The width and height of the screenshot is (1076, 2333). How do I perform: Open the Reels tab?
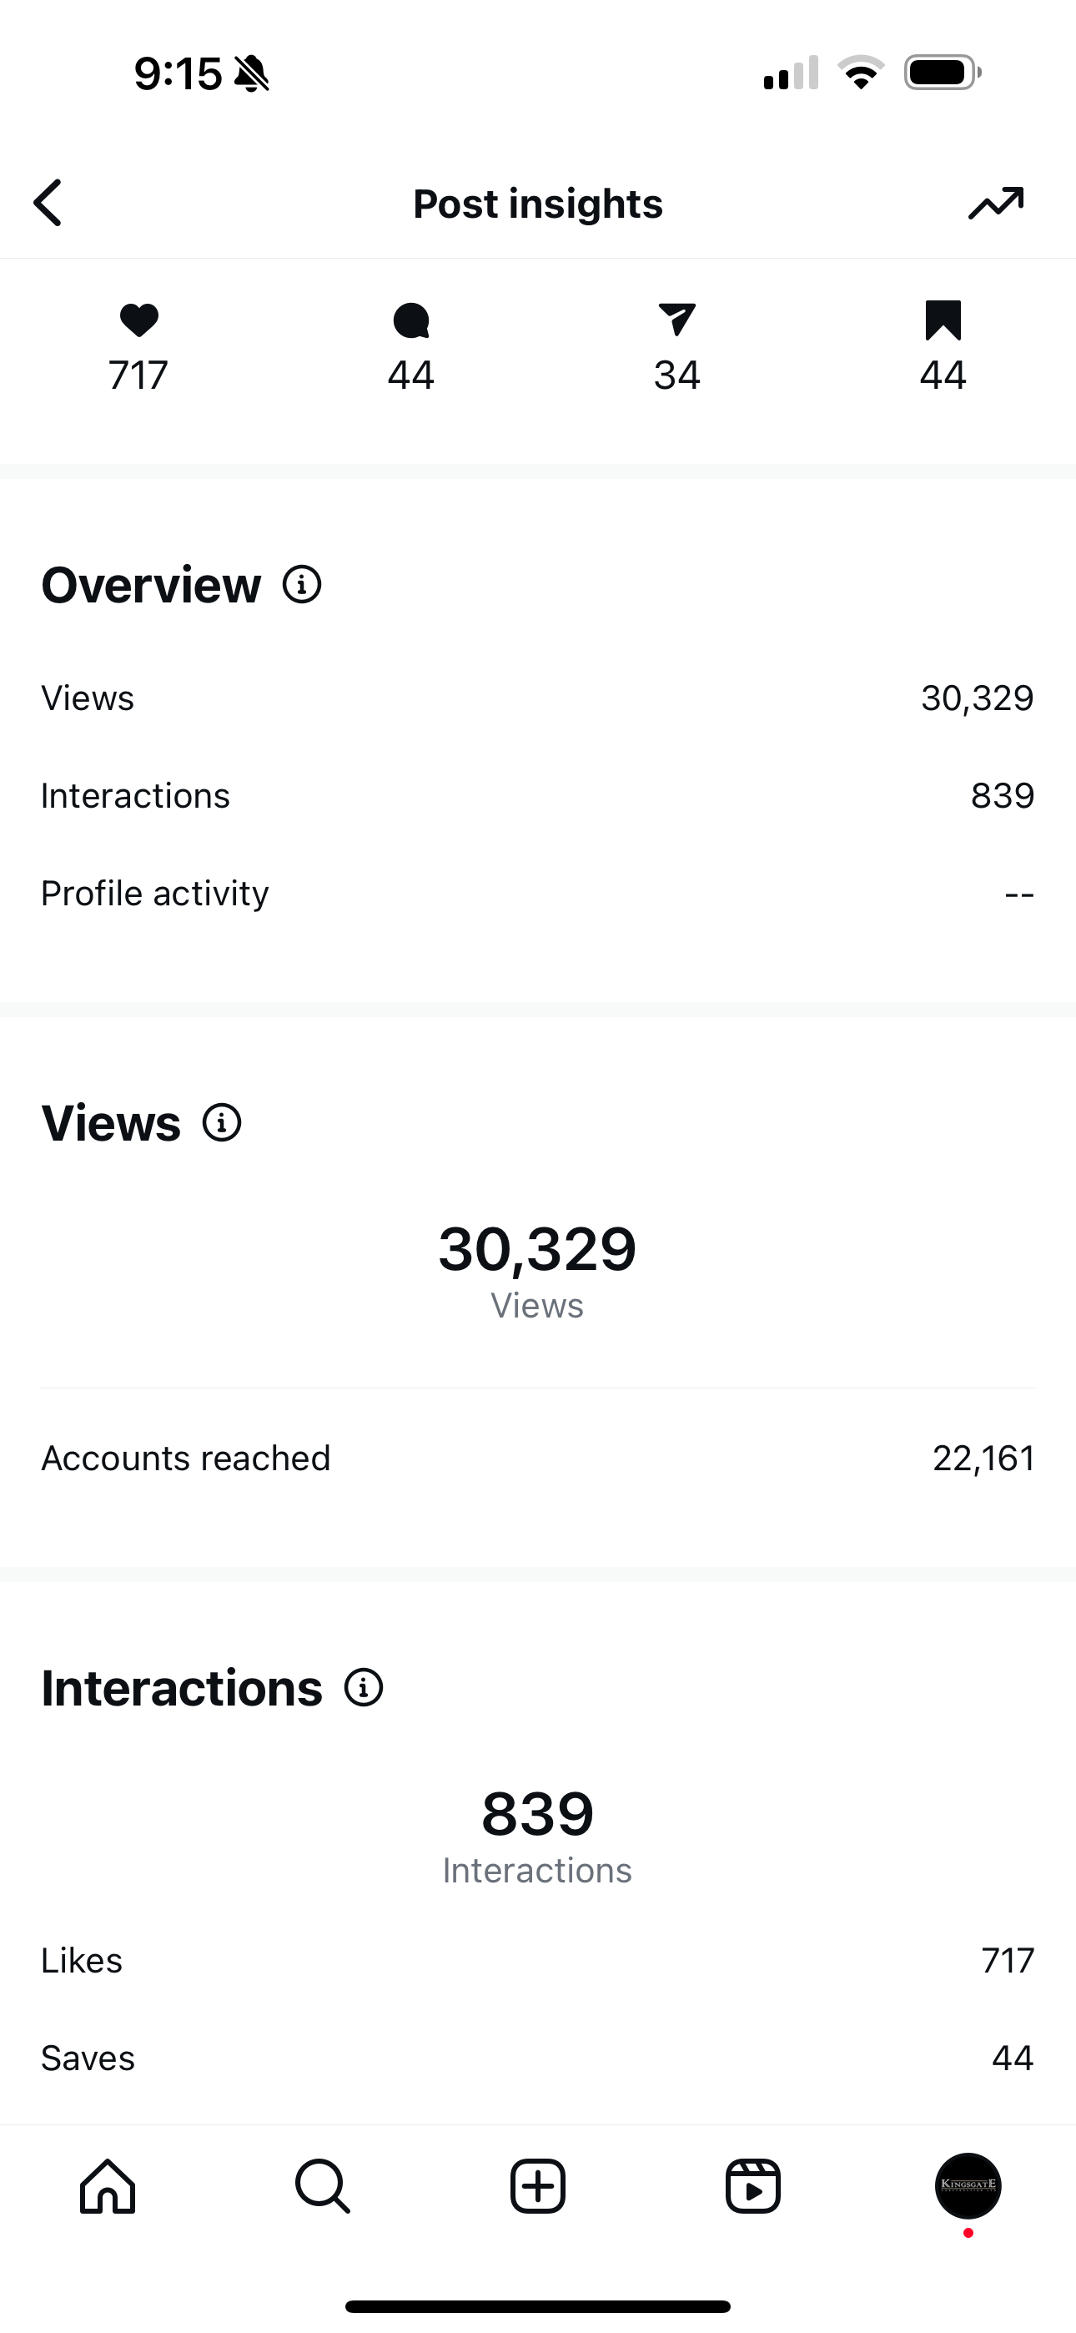pos(752,2186)
